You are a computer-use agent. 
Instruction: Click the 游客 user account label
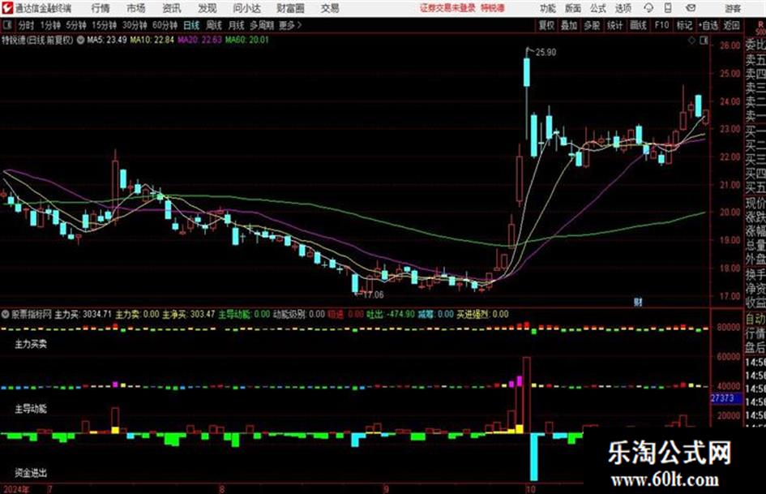pos(732,8)
